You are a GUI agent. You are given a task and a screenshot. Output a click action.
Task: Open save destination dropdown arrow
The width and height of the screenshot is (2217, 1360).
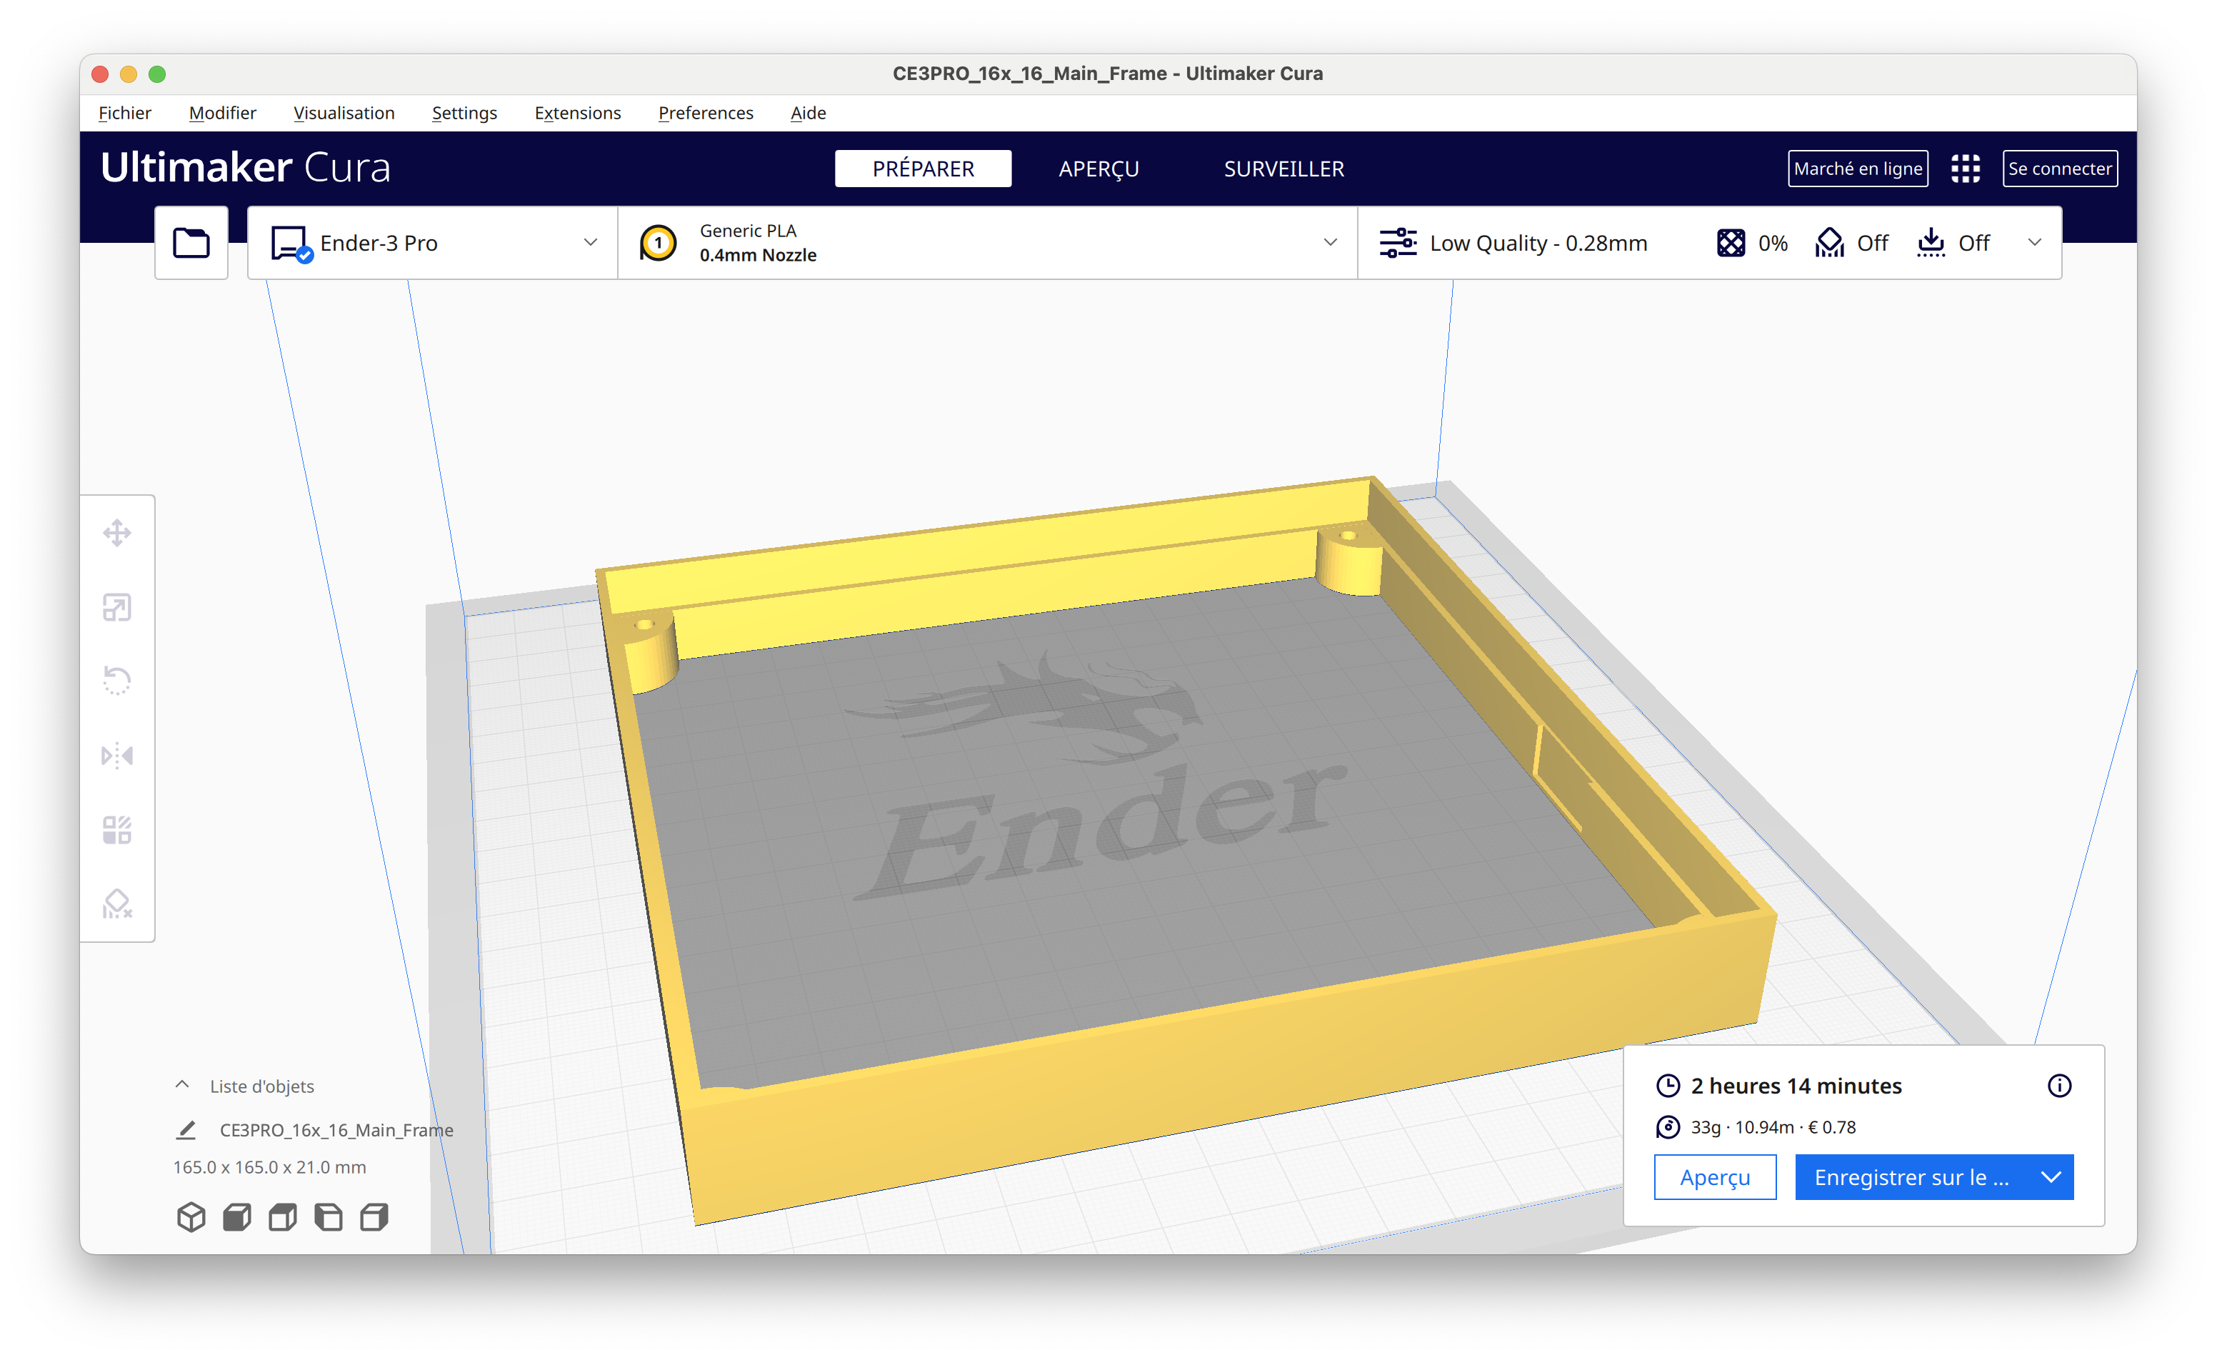[x=2051, y=1177]
